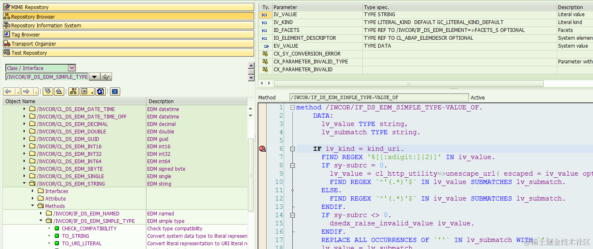Expand /IWCOR/CL_DS_EDM_DATE_TIME node
The width and height of the screenshot is (593, 249).
(x=24, y=109)
